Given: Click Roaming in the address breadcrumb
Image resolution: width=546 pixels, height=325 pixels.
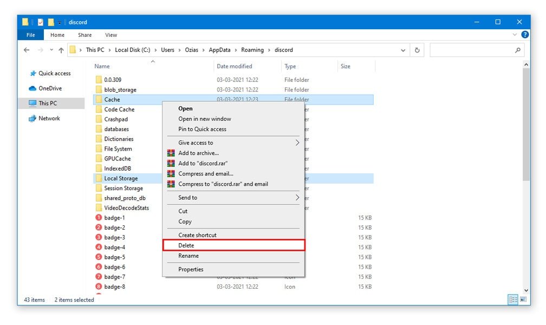Looking at the screenshot, I should [x=252, y=50].
